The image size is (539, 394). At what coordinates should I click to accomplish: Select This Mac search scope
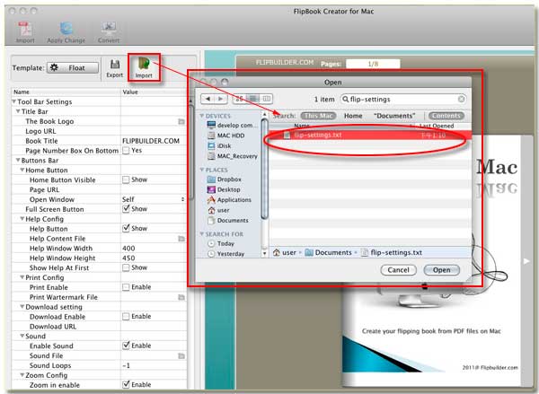coord(318,116)
